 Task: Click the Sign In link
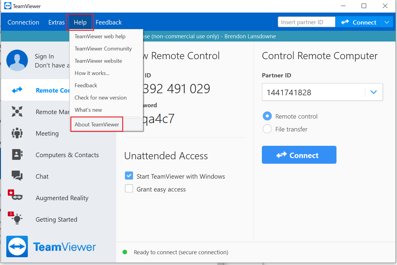(44, 56)
